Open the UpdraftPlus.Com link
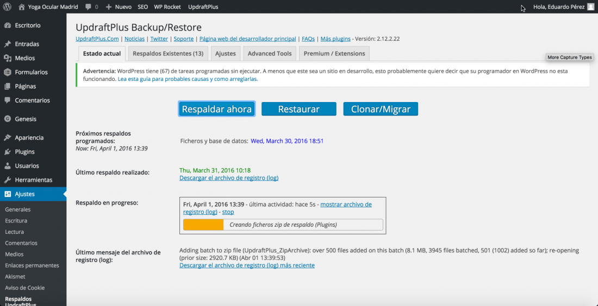598x306 pixels. (x=97, y=39)
